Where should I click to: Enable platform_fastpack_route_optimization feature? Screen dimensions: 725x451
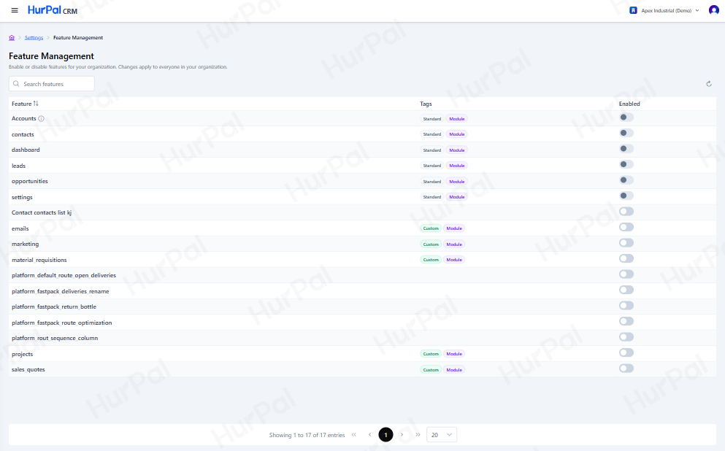pos(626,322)
